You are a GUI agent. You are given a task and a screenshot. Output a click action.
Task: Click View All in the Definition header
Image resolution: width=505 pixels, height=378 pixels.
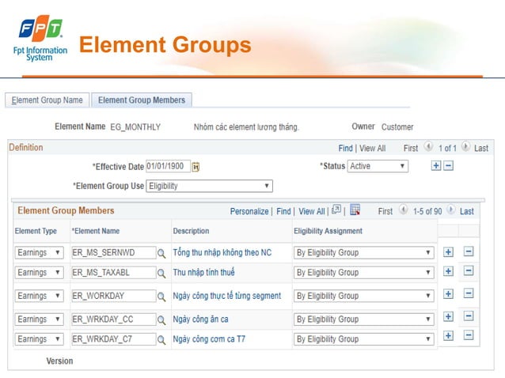click(x=372, y=148)
